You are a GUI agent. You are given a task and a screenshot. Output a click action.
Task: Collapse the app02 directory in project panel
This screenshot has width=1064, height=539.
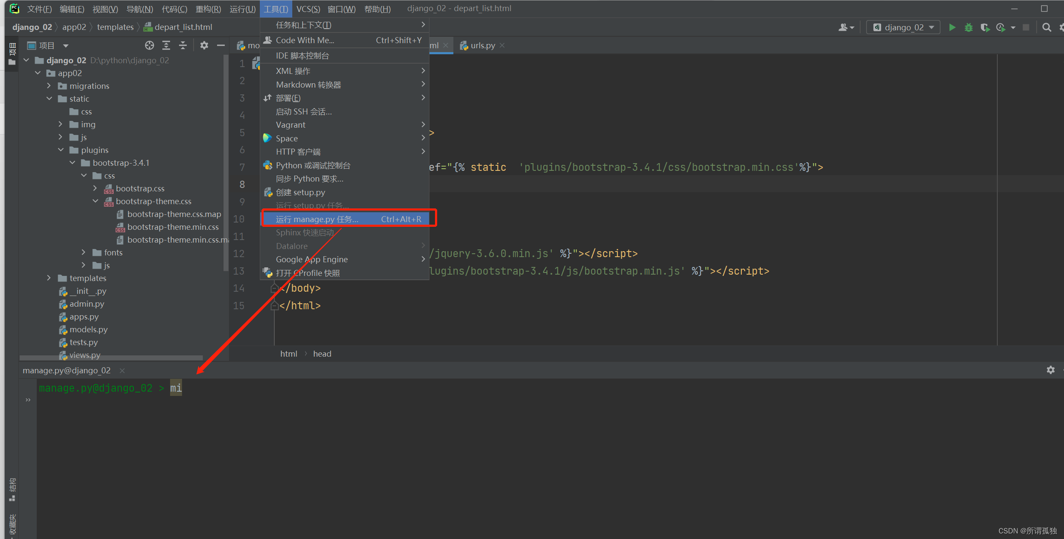tap(45, 73)
